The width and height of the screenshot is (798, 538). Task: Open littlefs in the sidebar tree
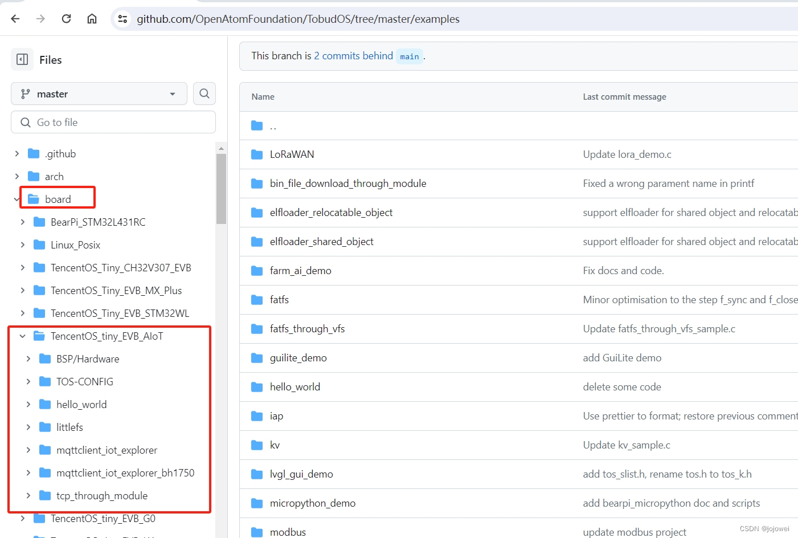(69, 427)
